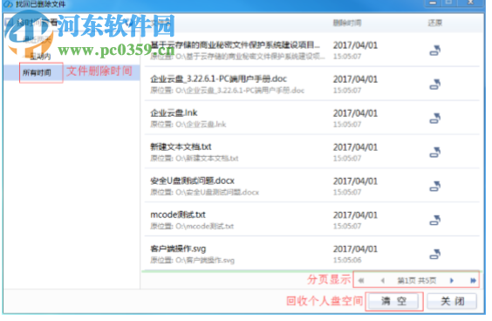
Task: Click the 按时间查看 header
Action: tap(37, 22)
